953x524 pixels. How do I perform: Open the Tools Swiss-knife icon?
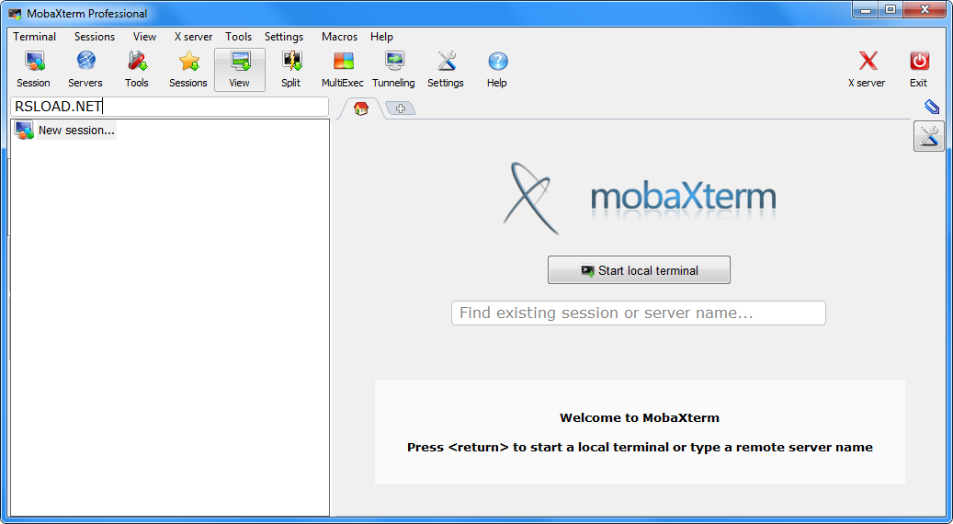point(137,69)
